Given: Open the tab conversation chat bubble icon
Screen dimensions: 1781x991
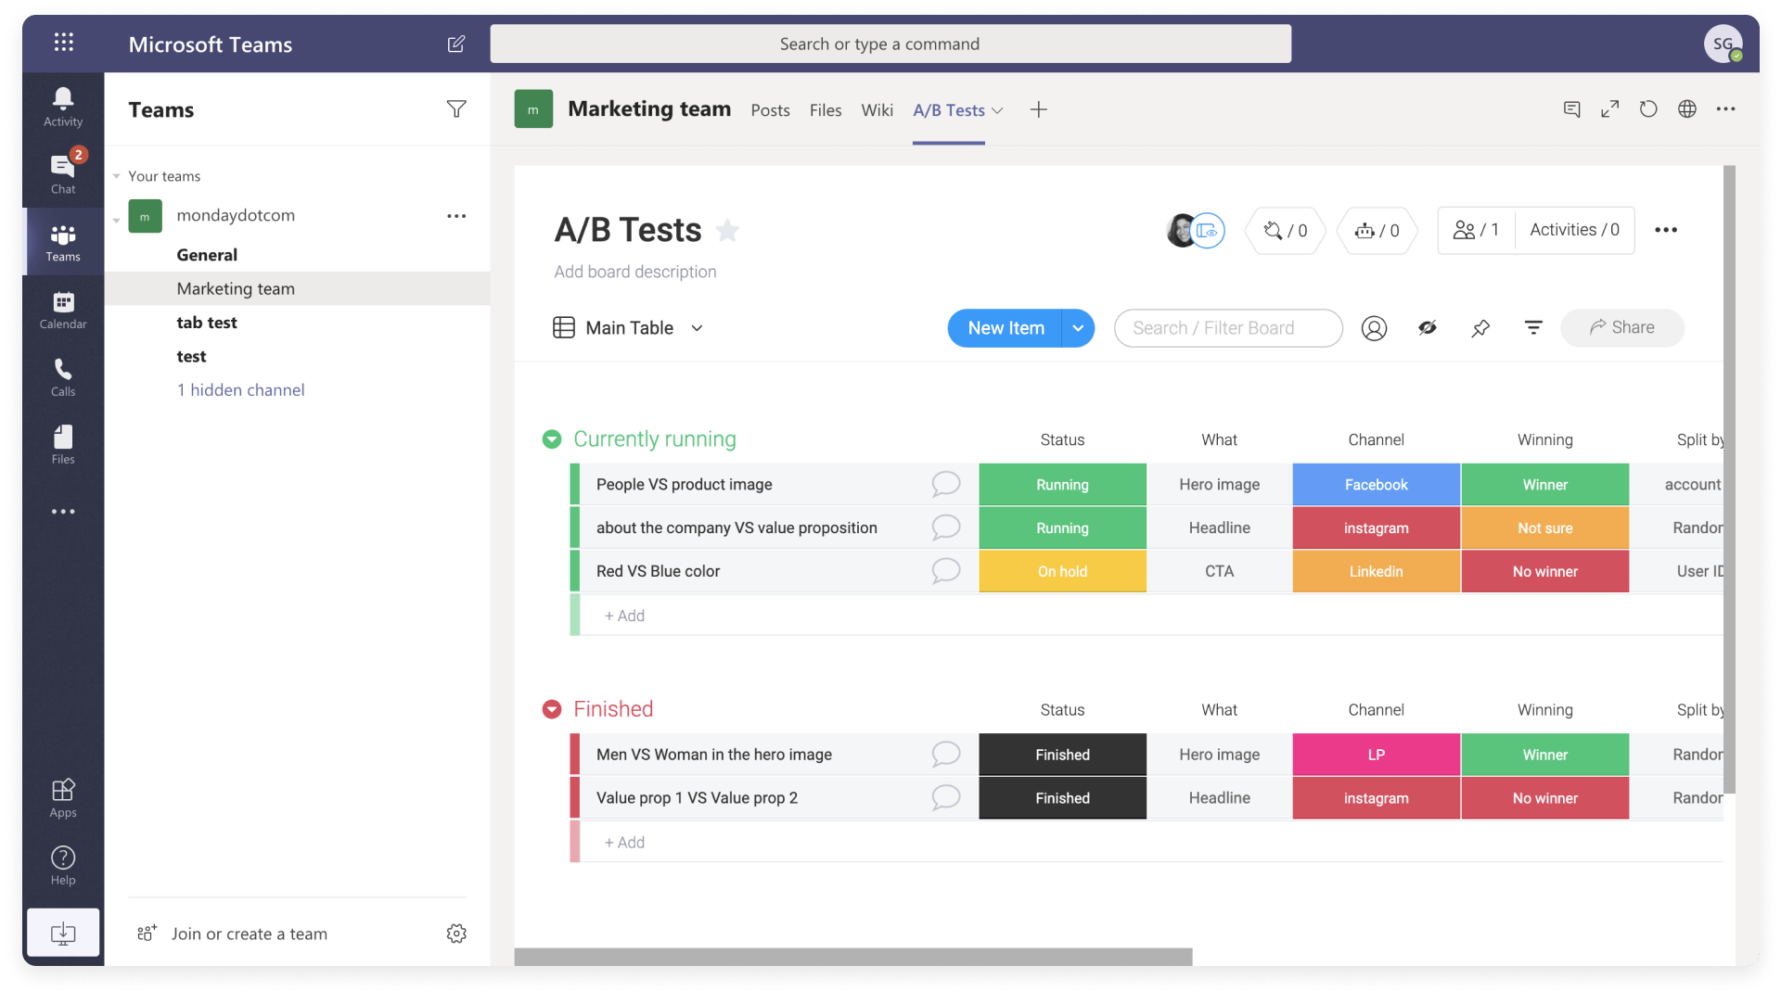Looking at the screenshot, I should (x=1571, y=108).
